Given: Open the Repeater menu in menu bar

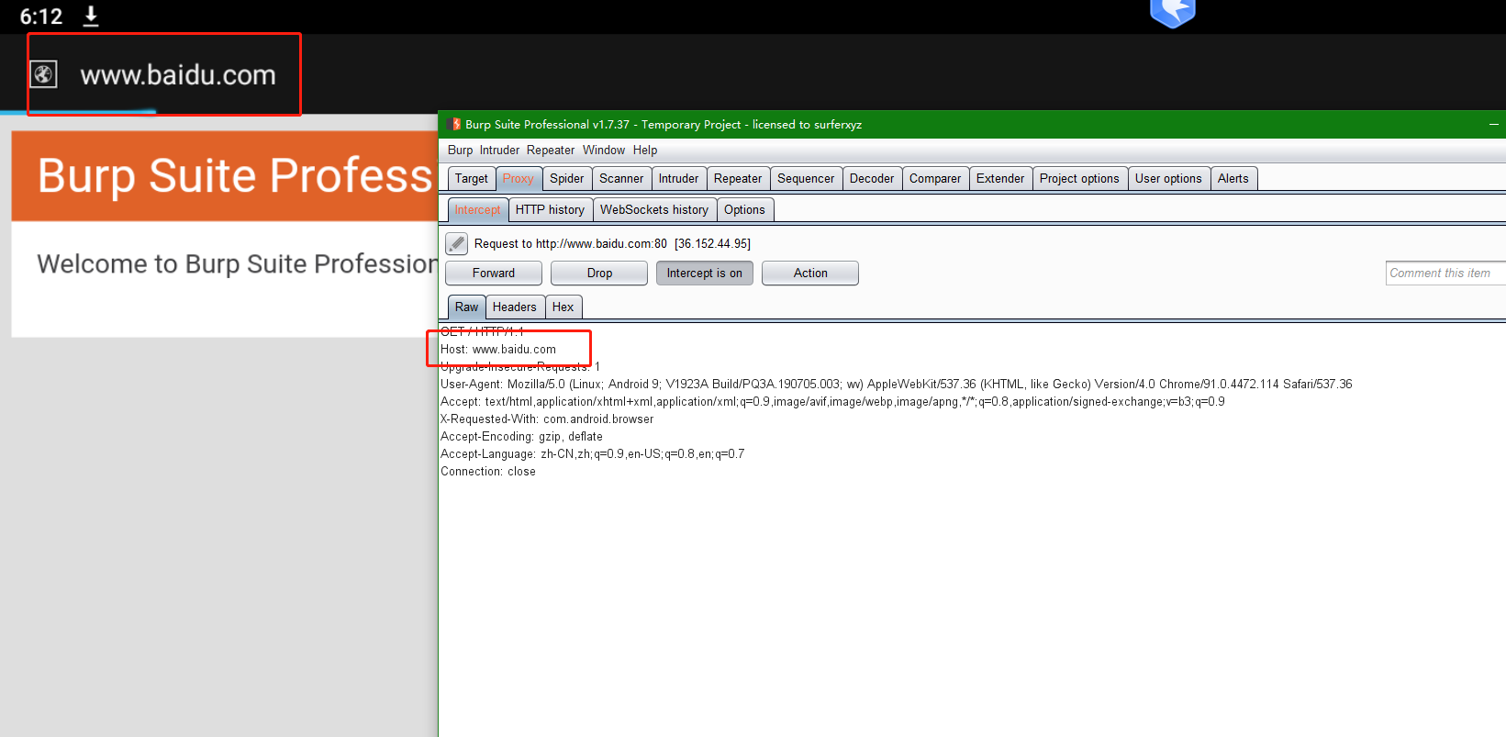Looking at the screenshot, I should (x=551, y=150).
